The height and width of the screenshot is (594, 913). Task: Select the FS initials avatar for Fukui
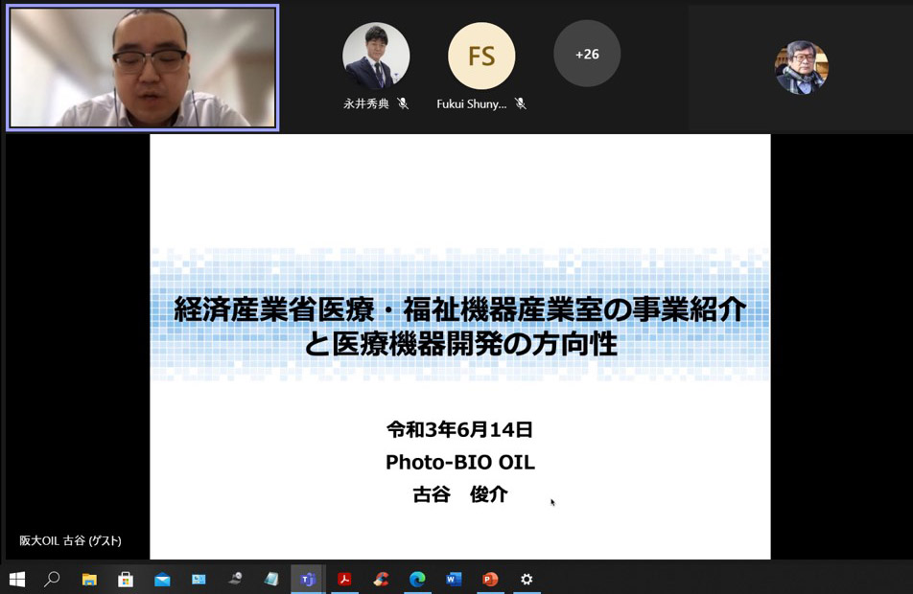click(x=481, y=56)
